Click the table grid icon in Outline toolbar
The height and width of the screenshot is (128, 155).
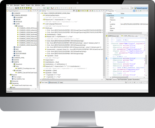(x=77, y=11)
